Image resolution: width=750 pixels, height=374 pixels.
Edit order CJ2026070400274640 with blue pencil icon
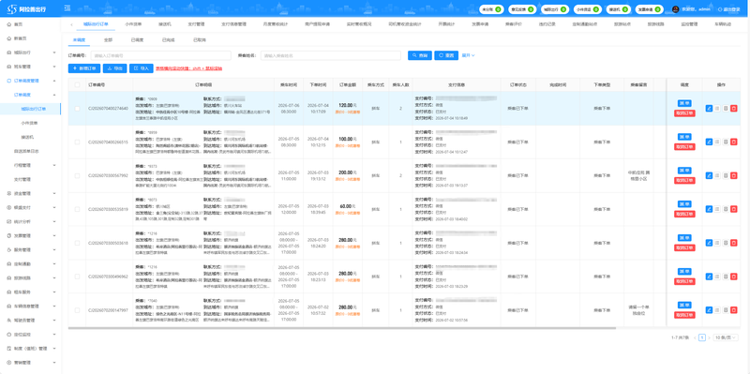coord(709,109)
